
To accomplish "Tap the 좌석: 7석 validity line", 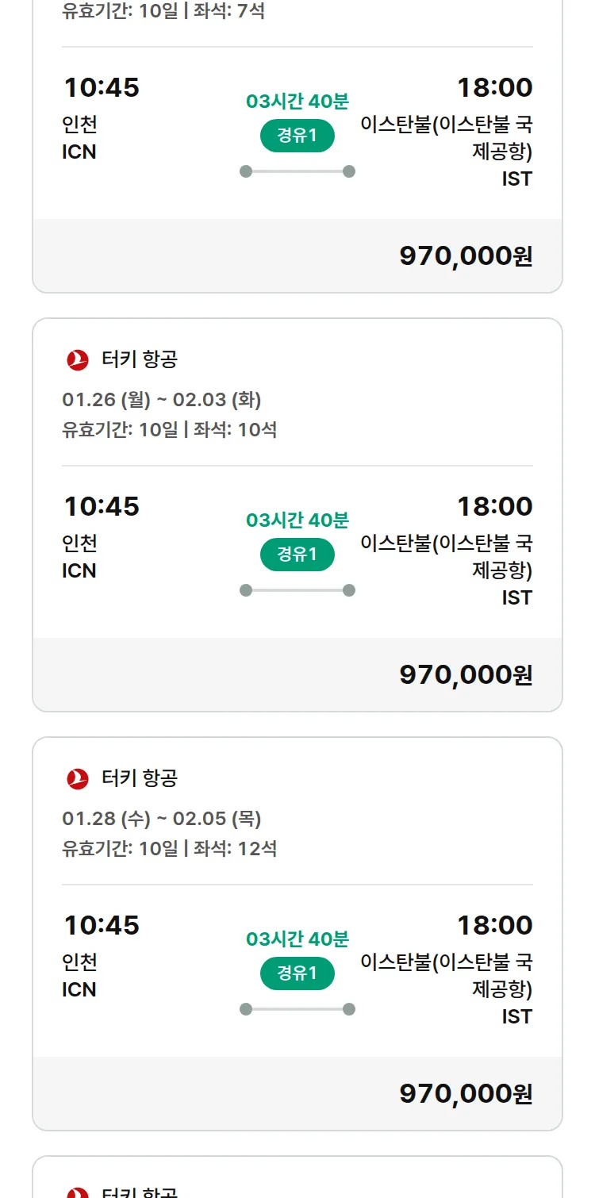I will pos(163,11).
